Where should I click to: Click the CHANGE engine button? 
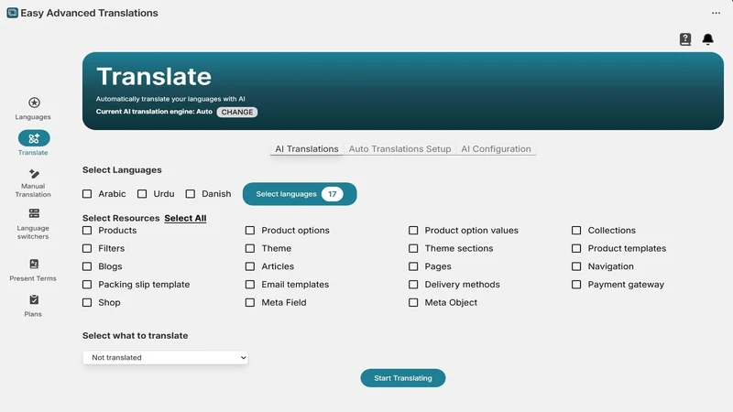(237, 112)
